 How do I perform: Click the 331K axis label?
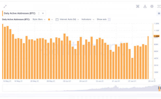[156, 65]
